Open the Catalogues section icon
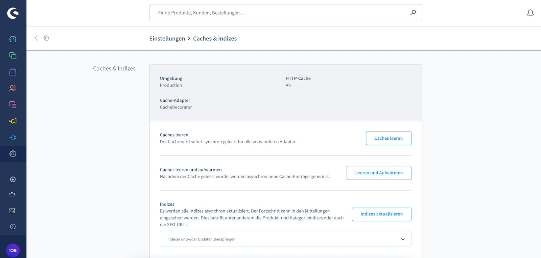The width and height of the screenshot is (541, 258). coord(13,56)
